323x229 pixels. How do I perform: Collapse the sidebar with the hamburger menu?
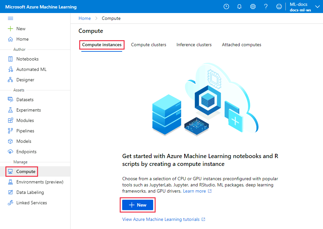click(x=10, y=18)
